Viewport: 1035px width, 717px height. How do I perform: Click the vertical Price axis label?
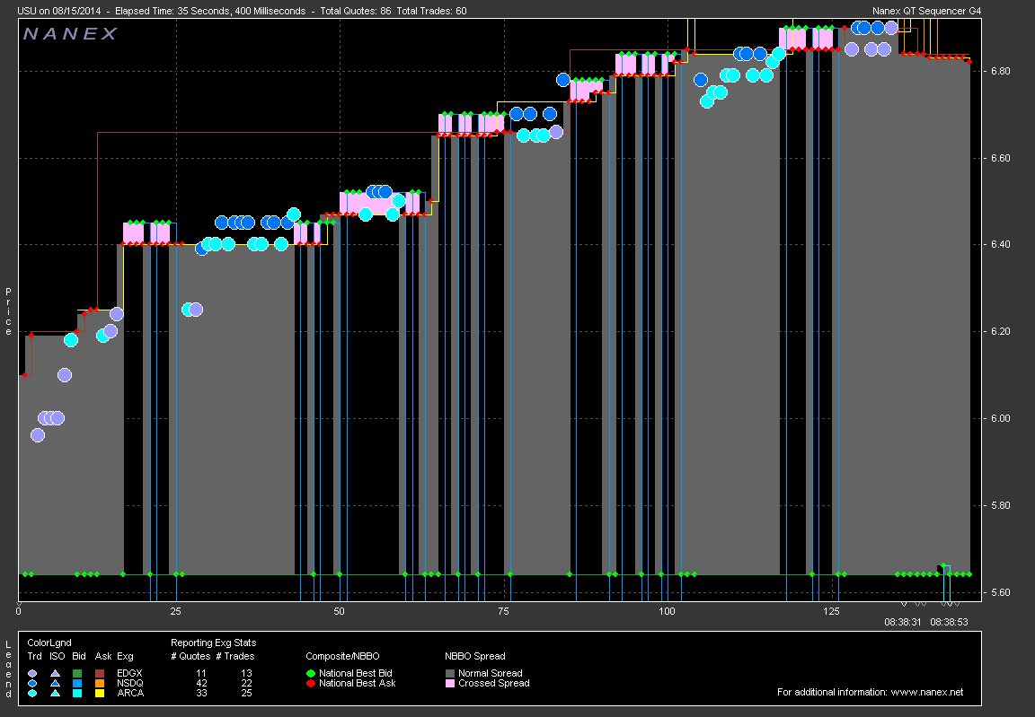(9, 311)
